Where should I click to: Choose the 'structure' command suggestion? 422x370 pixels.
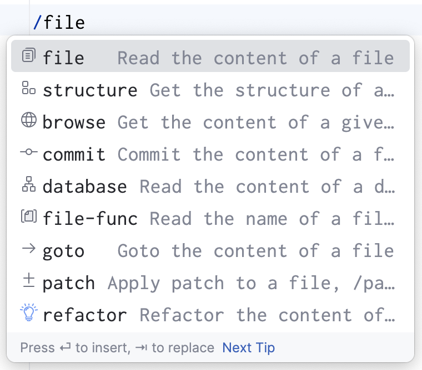pos(90,90)
